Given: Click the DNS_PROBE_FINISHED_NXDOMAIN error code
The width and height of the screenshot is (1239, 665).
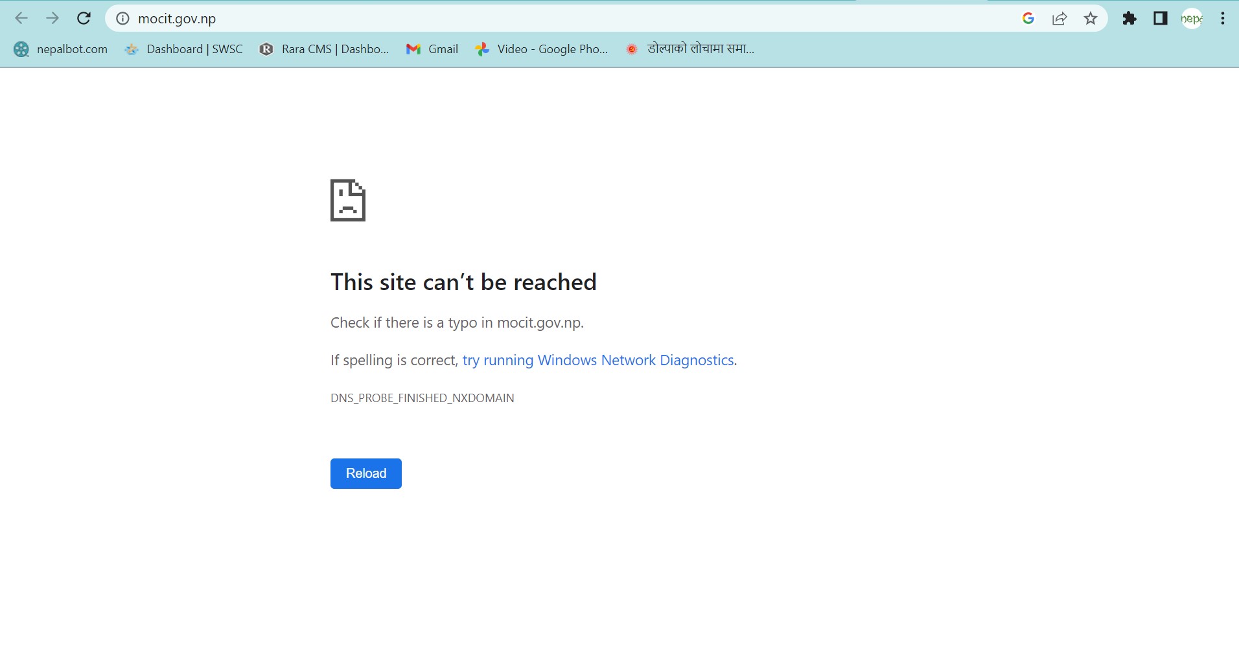Looking at the screenshot, I should (423, 398).
